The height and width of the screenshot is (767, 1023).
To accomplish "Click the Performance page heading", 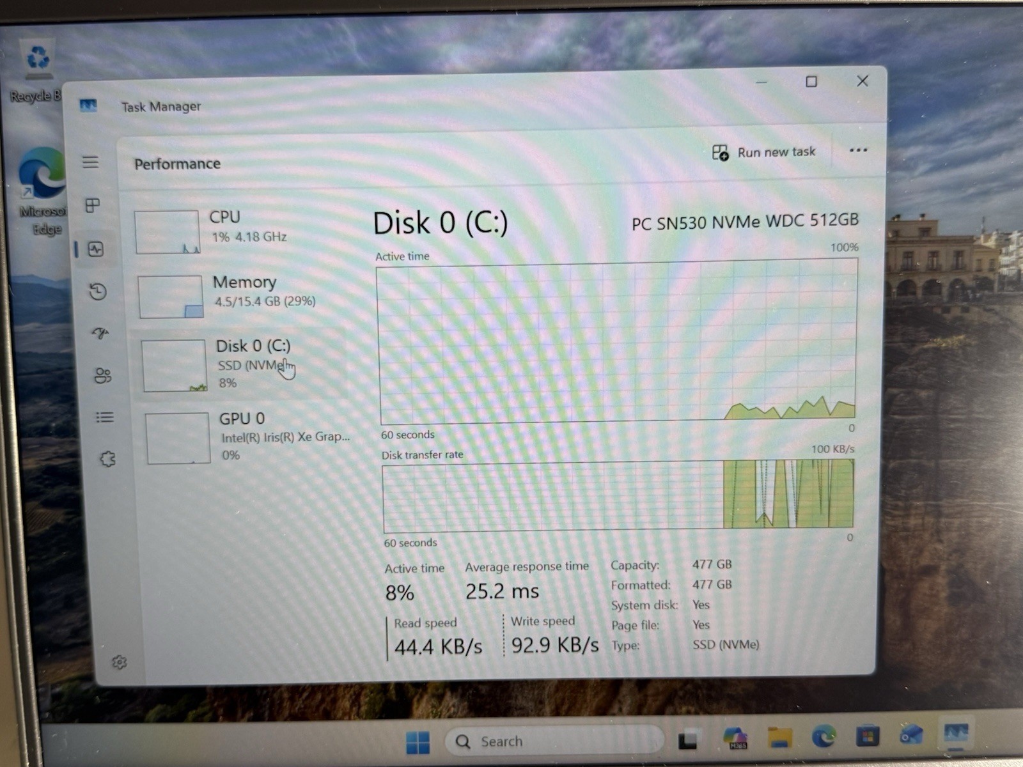I will pos(177,164).
